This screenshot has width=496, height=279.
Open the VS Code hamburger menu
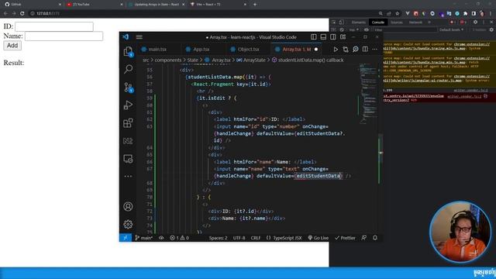tap(139, 37)
